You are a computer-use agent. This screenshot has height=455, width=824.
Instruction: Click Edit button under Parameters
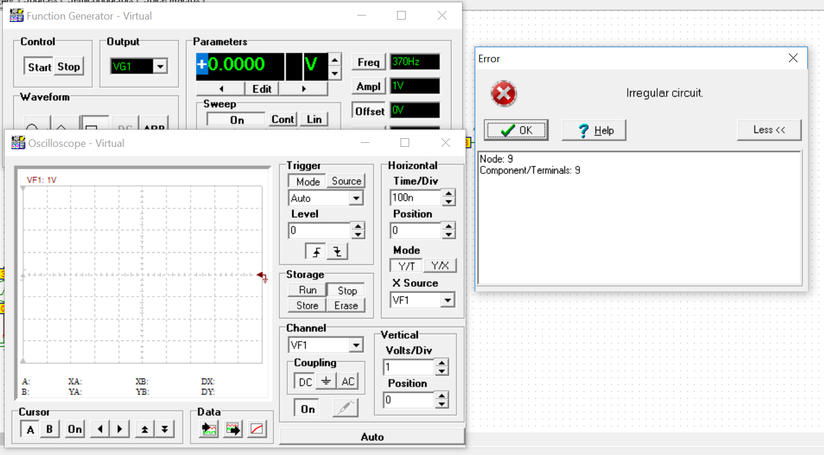pyautogui.click(x=262, y=89)
